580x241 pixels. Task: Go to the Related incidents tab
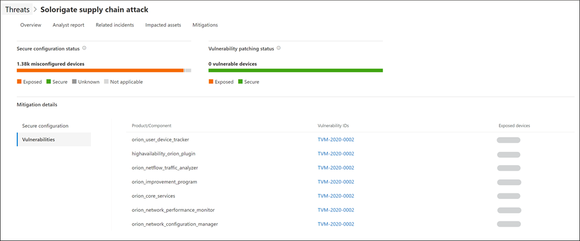click(115, 25)
